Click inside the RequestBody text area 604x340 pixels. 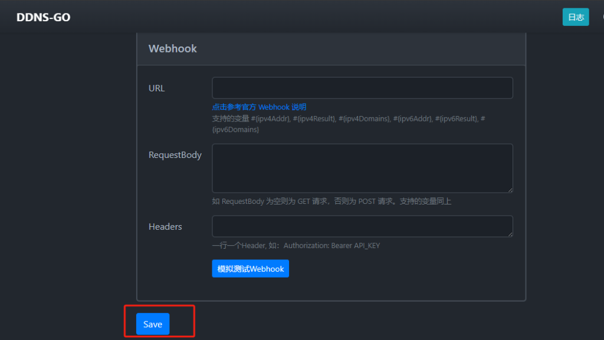click(x=362, y=168)
